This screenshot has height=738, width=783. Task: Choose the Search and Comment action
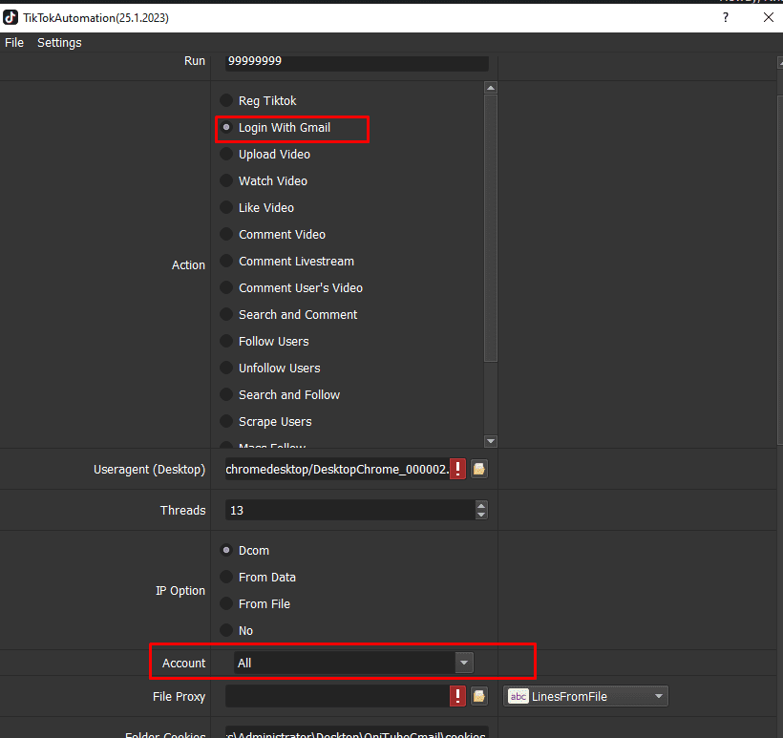[288, 314]
